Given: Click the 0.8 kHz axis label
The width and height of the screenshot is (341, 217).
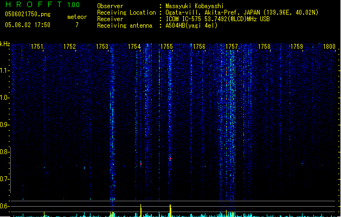Looking at the screenshot, I should (4, 152).
